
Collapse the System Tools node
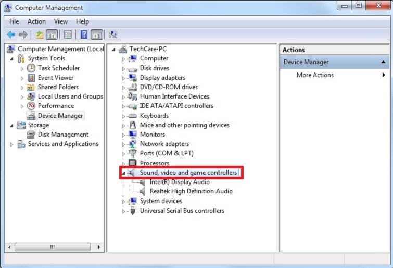(12, 58)
